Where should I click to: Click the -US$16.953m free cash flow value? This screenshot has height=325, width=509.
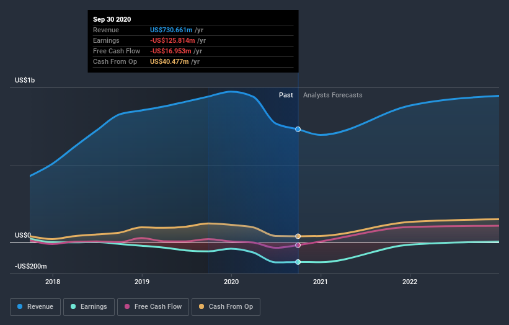coord(170,51)
